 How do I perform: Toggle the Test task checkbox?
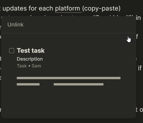click(12, 51)
